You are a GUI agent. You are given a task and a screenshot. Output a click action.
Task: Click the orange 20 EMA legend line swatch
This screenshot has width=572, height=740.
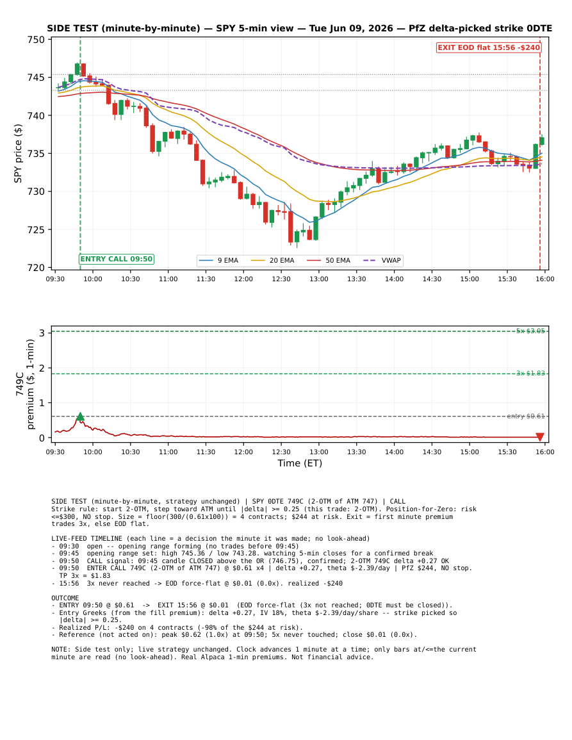(257, 261)
